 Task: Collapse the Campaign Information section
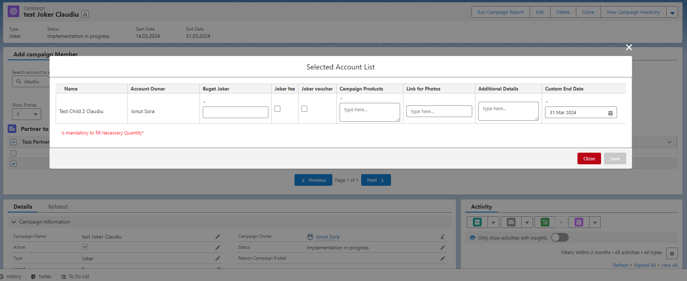14,222
